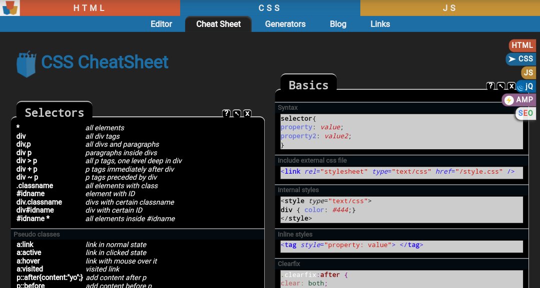Click the 'a:active' pseudo class entry
This screenshot has height=288, width=540.
[x=29, y=253]
